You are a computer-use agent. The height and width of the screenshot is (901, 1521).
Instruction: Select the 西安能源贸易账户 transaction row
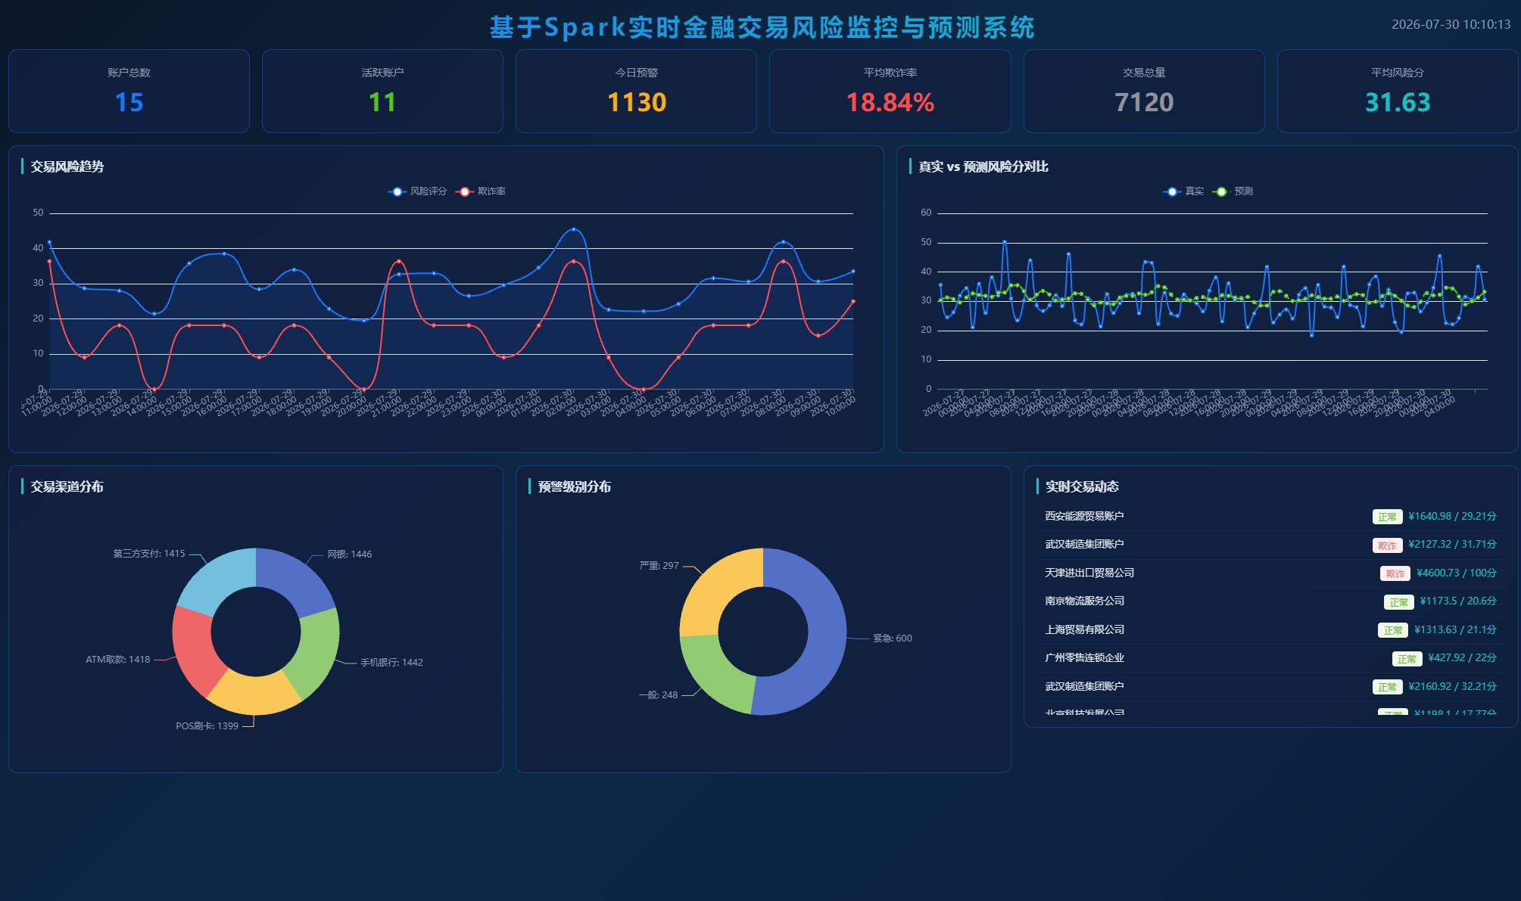(1270, 517)
